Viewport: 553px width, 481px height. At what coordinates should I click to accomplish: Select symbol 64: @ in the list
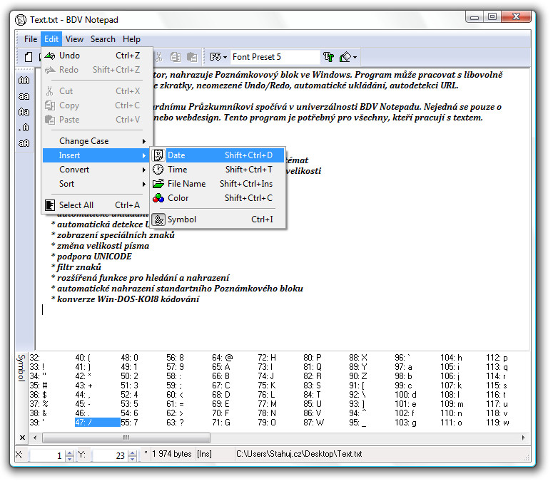pyautogui.click(x=222, y=358)
